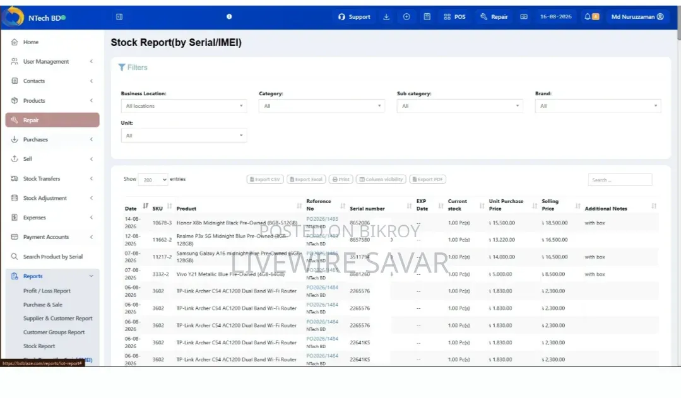681x398 pixels.
Task: Open Purchase & Sale report
Action: tap(42, 305)
